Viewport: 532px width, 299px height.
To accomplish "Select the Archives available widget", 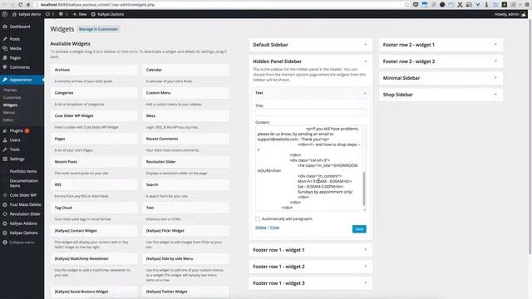I will 94,70.
